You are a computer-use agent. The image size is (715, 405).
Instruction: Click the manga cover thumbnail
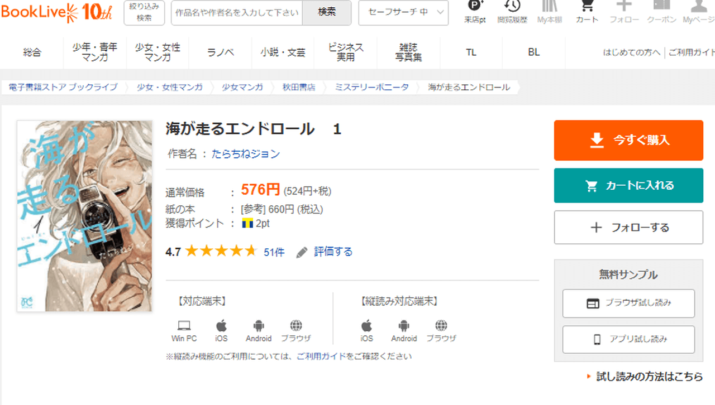84,216
